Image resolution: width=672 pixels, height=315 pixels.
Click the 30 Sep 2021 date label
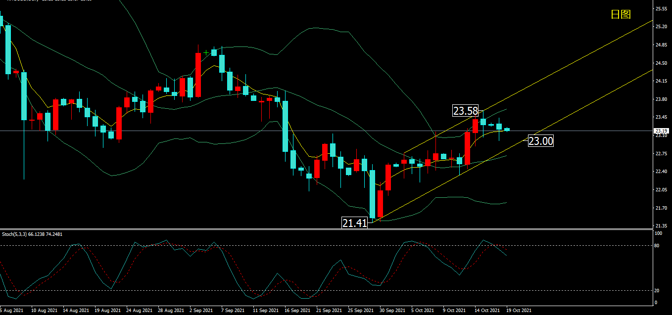[393, 311]
